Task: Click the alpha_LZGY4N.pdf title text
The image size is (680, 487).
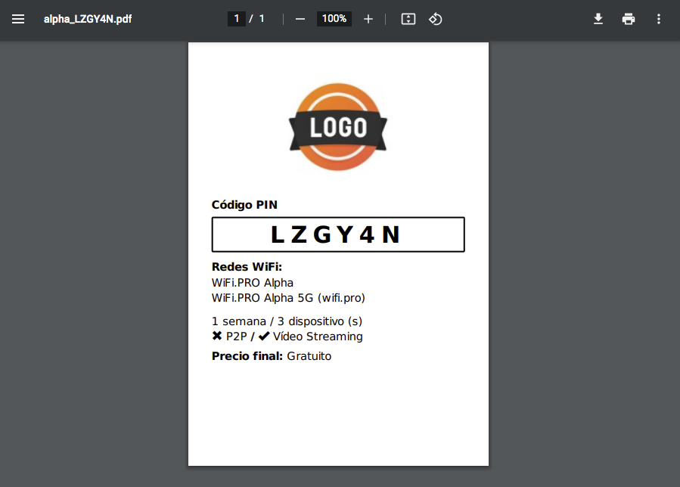Action: coord(88,19)
